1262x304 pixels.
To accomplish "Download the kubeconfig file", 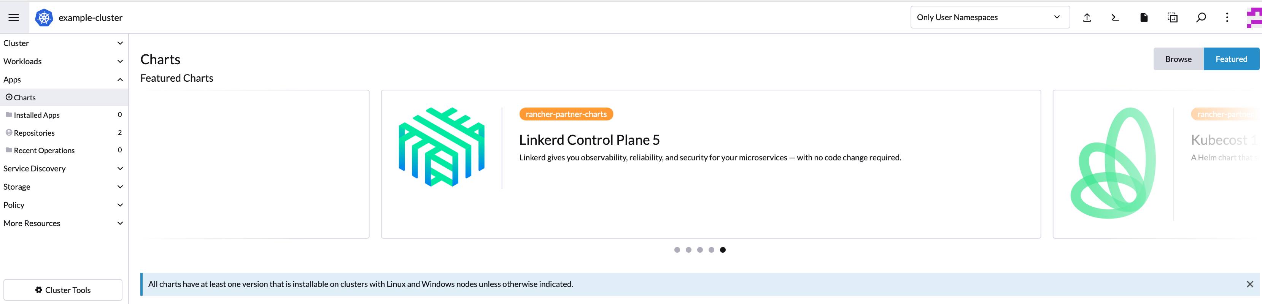I will click(1143, 17).
